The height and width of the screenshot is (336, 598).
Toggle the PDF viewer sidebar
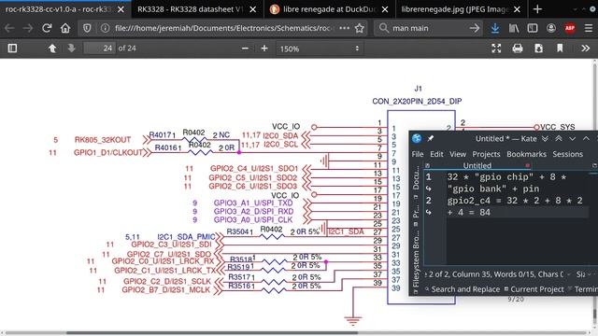(12, 48)
